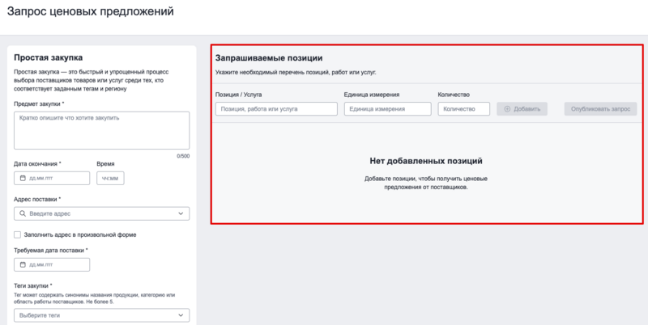Focus the Предмет закупки text area
The height and width of the screenshot is (325, 648).
101,129
